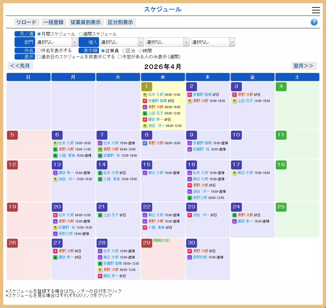The image size is (326, 308).
Task: Click the 前 icon for 松本 太郎 on April 20
Action: point(55,215)
